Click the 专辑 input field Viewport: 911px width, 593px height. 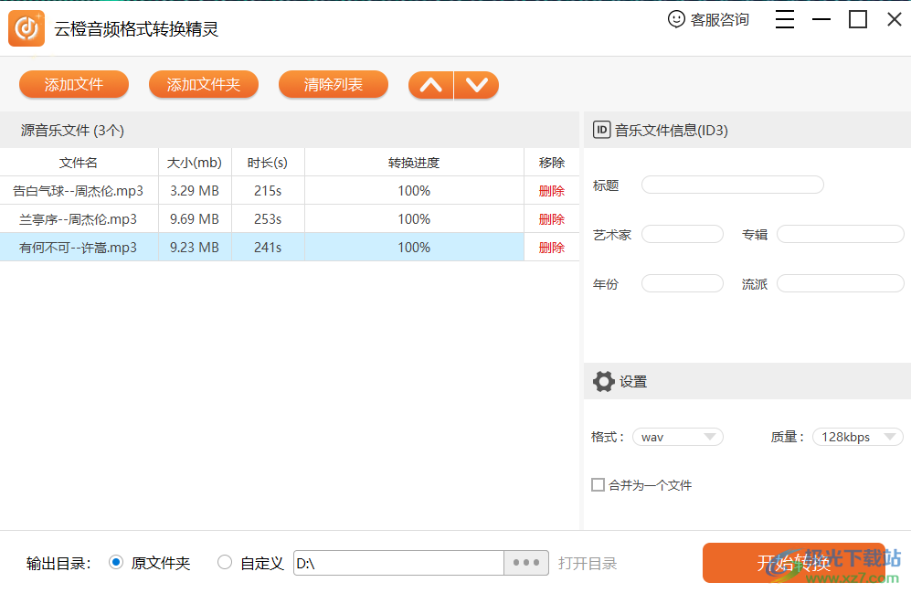840,234
